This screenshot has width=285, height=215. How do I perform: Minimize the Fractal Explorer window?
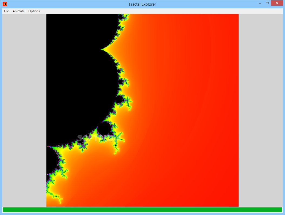[260, 3]
